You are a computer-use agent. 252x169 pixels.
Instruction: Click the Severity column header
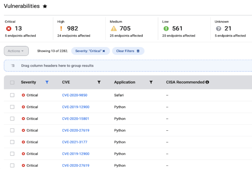(x=28, y=82)
